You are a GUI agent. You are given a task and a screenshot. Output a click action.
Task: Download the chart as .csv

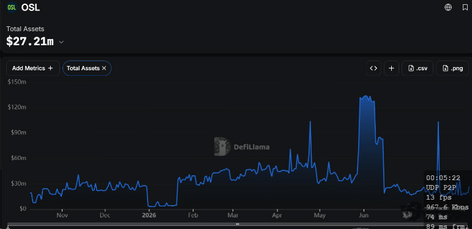418,68
